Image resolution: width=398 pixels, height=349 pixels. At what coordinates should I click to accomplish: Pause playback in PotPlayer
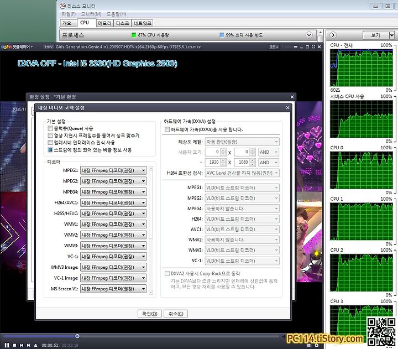(7, 345)
